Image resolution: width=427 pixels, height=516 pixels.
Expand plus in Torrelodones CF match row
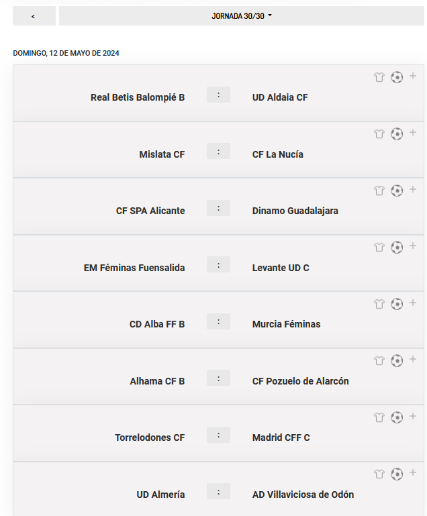point(413,417)
